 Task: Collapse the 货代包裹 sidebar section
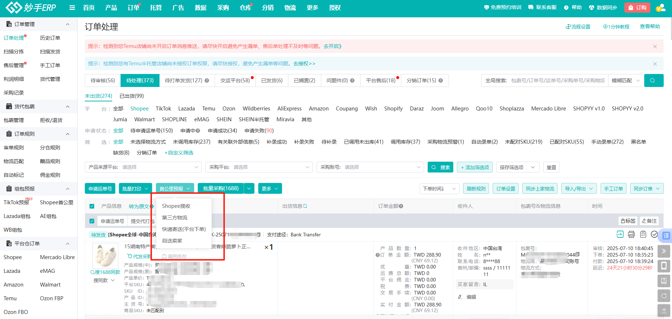(67, 106)
